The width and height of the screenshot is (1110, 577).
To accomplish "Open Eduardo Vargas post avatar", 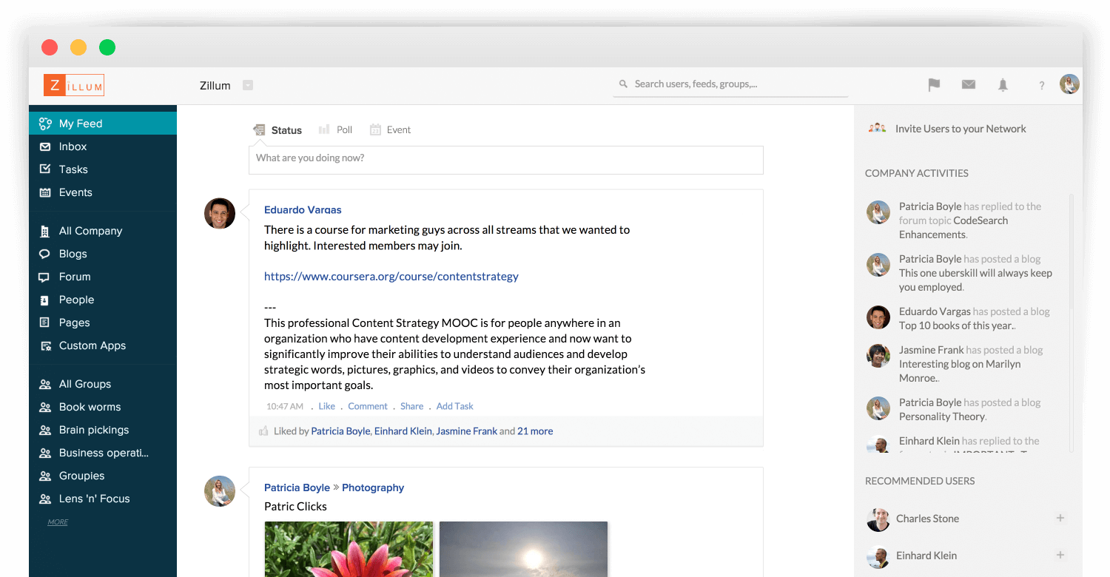I will (220, 214).
